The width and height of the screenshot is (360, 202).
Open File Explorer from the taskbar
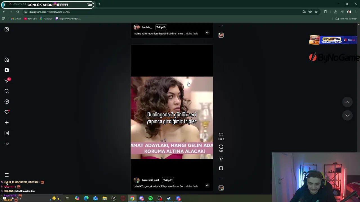(x=104, y=198)
